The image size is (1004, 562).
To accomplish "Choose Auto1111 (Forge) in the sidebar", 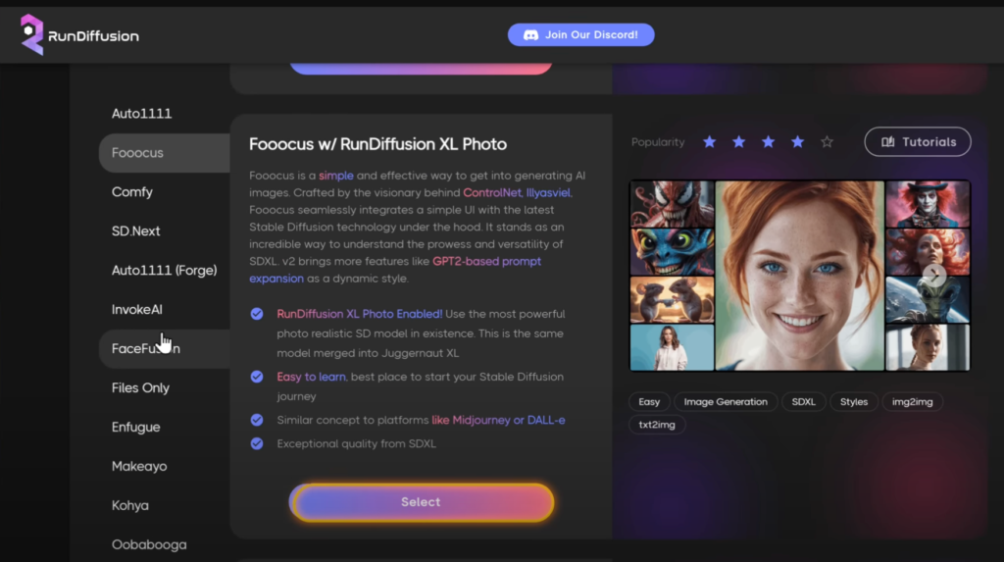I will tap(164, 270).
